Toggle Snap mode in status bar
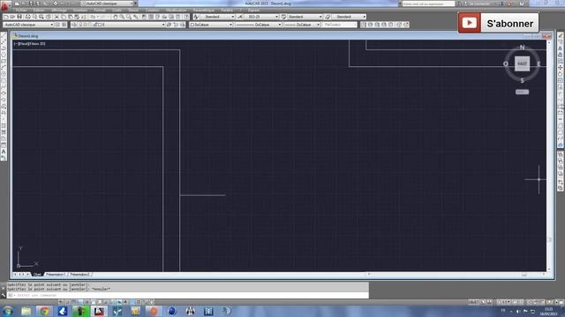This screenshot has height=317, width=565. point(67,302)
